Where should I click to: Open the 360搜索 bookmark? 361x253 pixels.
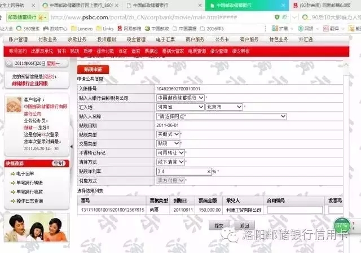pyautogui.click(x=28, y=29)
